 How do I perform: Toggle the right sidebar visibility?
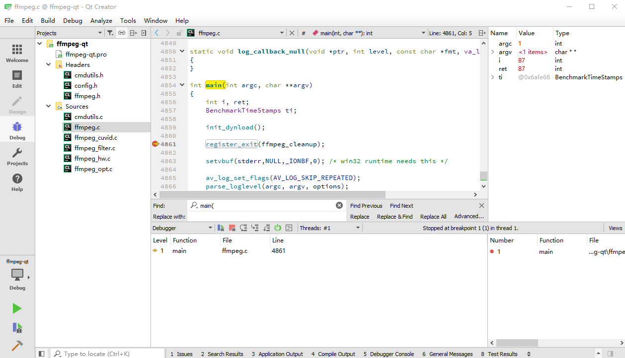click(x=610, y=354)
